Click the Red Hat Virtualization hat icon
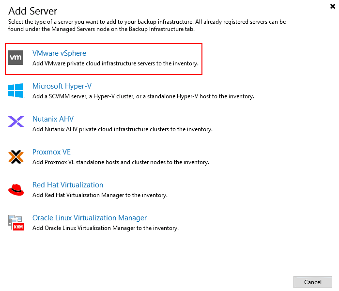Image resolution: width=339 pixels, height=291 pixels. pos(15,189)
